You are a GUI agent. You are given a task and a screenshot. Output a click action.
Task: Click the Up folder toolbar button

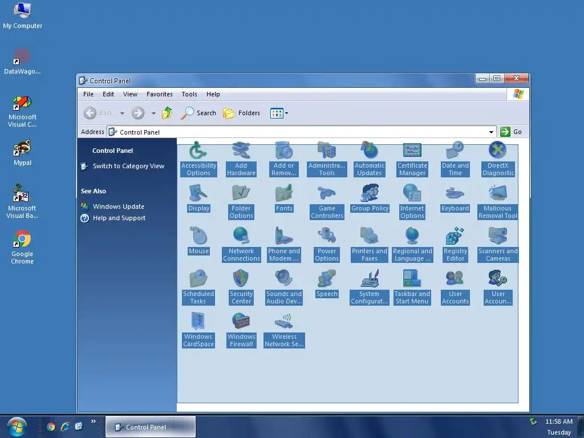(x=167, y=113)
